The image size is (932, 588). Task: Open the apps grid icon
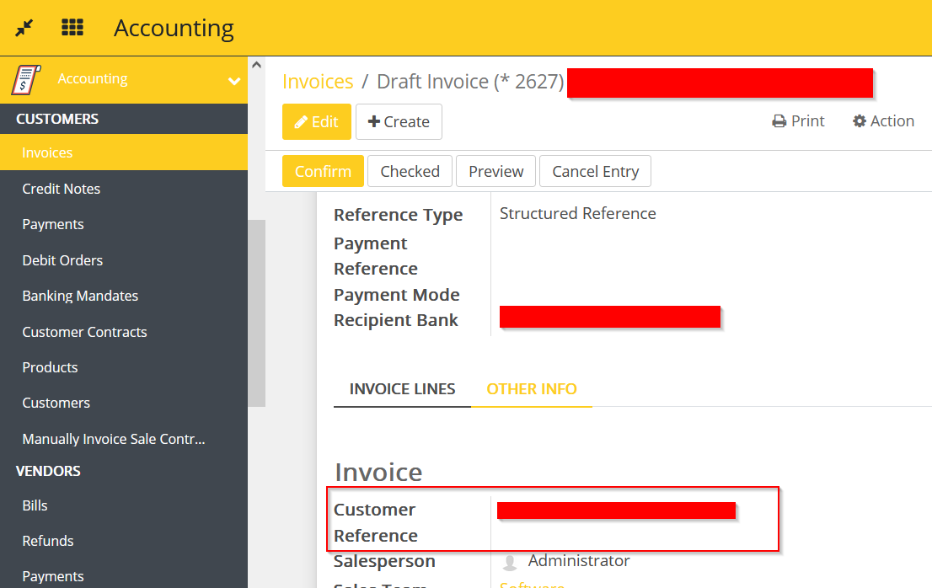coord(72,27)
